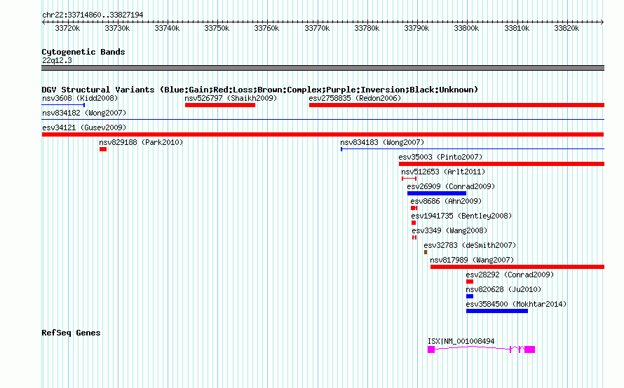Click the esv1941735 (Bentley2008) variant label
The height and width of the screenshot is (388, 624).
[x=461, y=216]
